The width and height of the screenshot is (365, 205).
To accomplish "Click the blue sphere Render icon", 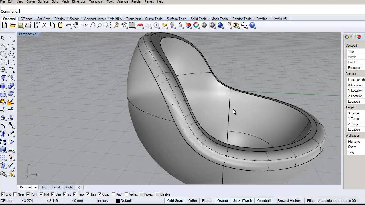I will pos(220,25).
